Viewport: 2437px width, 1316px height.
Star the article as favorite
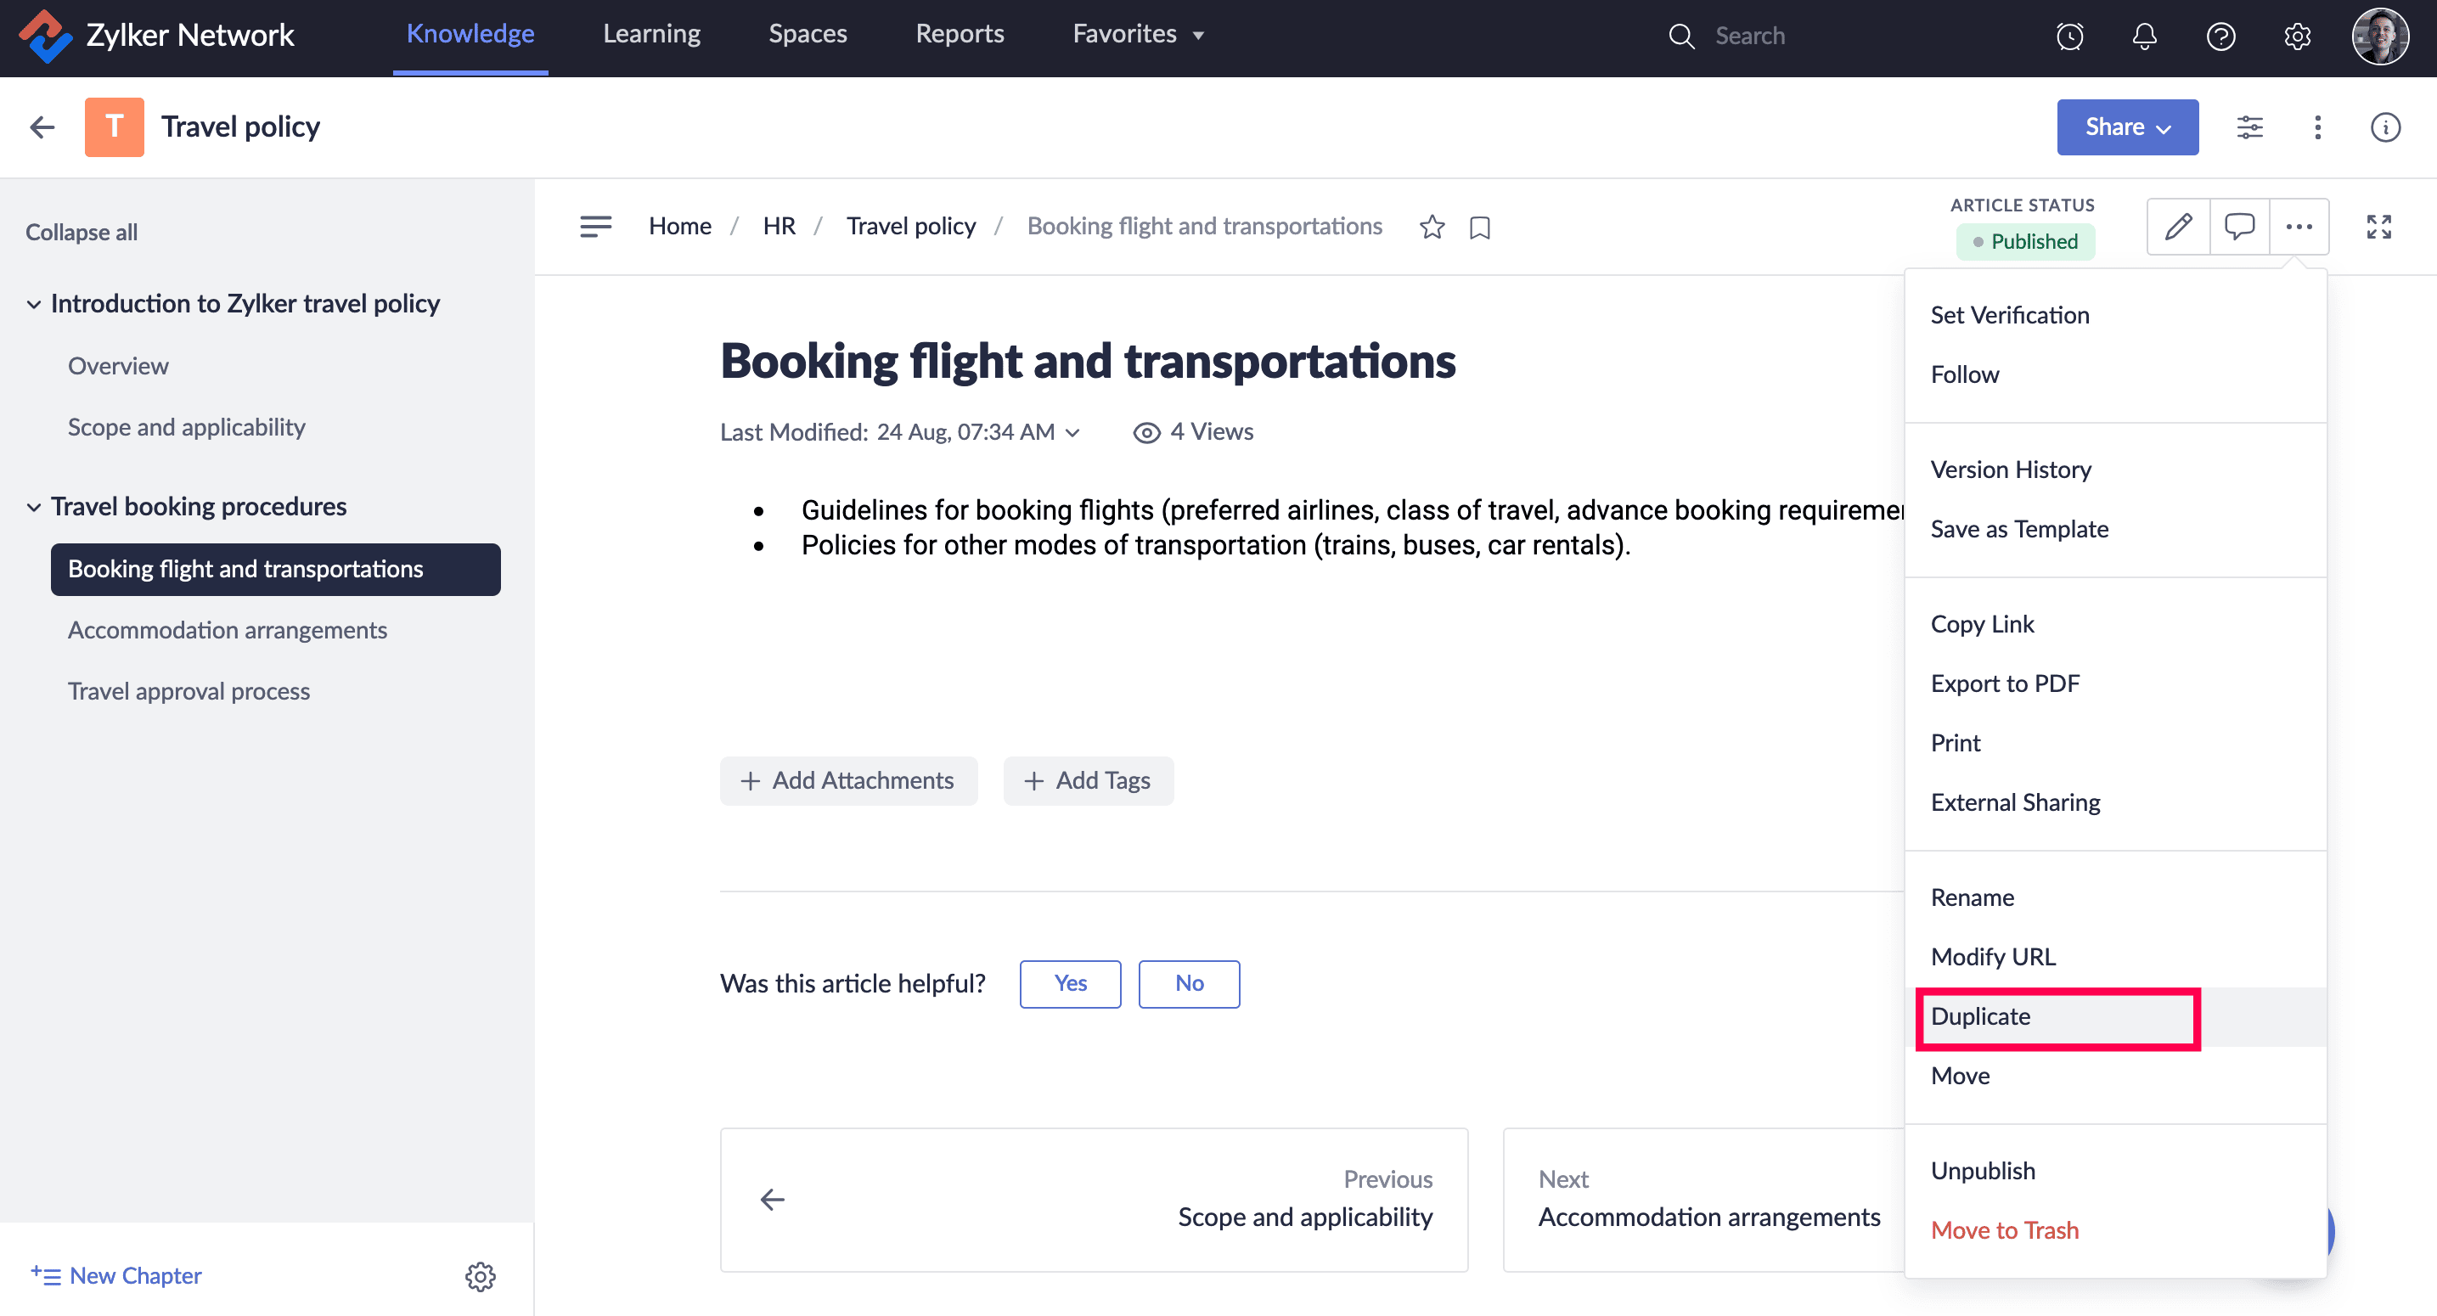pyautogui.click(x=1432, y=227)
